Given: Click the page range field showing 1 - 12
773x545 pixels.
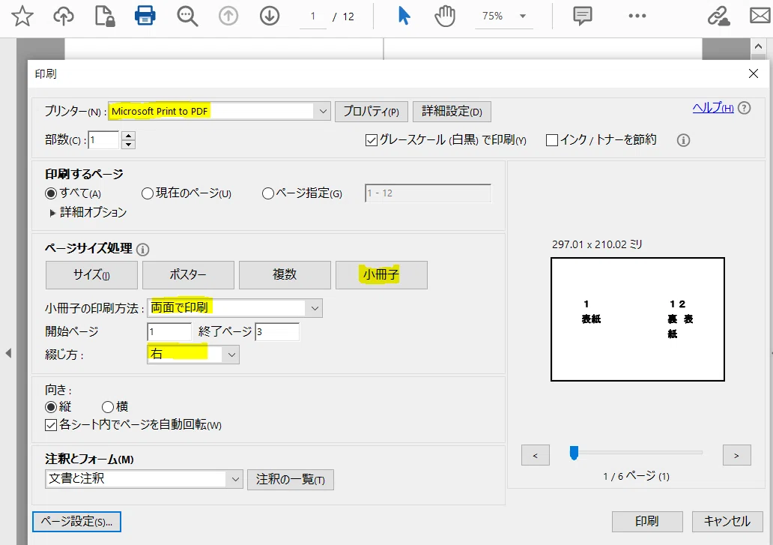Looking at the screenshot, I should [428, 193].
